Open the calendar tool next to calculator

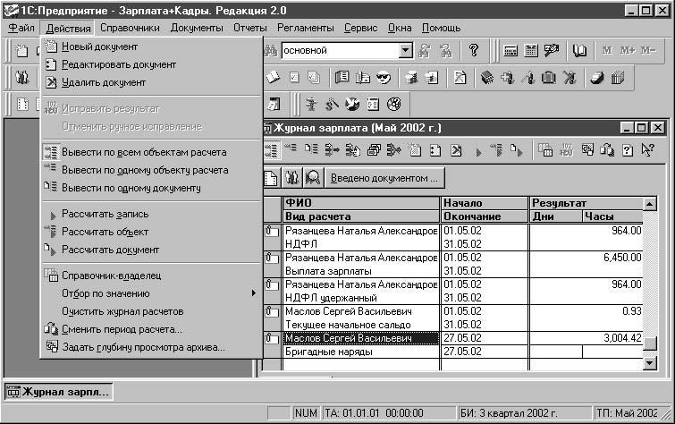pyautogui.click(x=531, y=51)
